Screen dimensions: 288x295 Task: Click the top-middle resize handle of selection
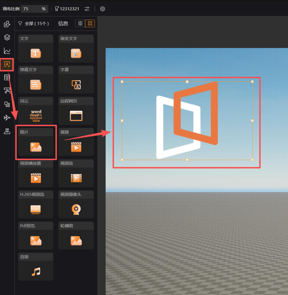click(187, 82)
